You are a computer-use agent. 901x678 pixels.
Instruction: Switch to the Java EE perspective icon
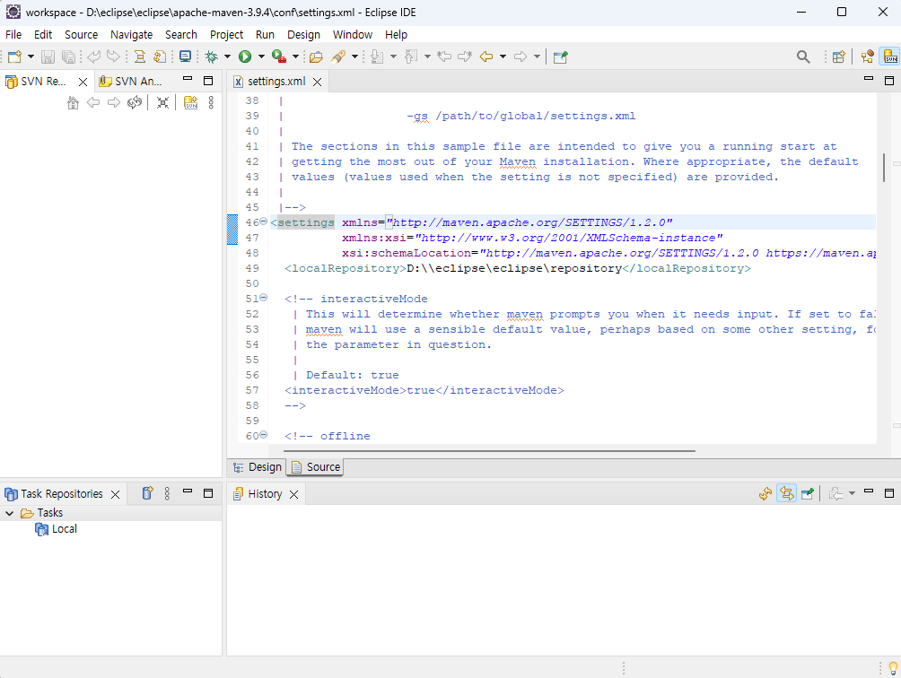coord(867,56)
